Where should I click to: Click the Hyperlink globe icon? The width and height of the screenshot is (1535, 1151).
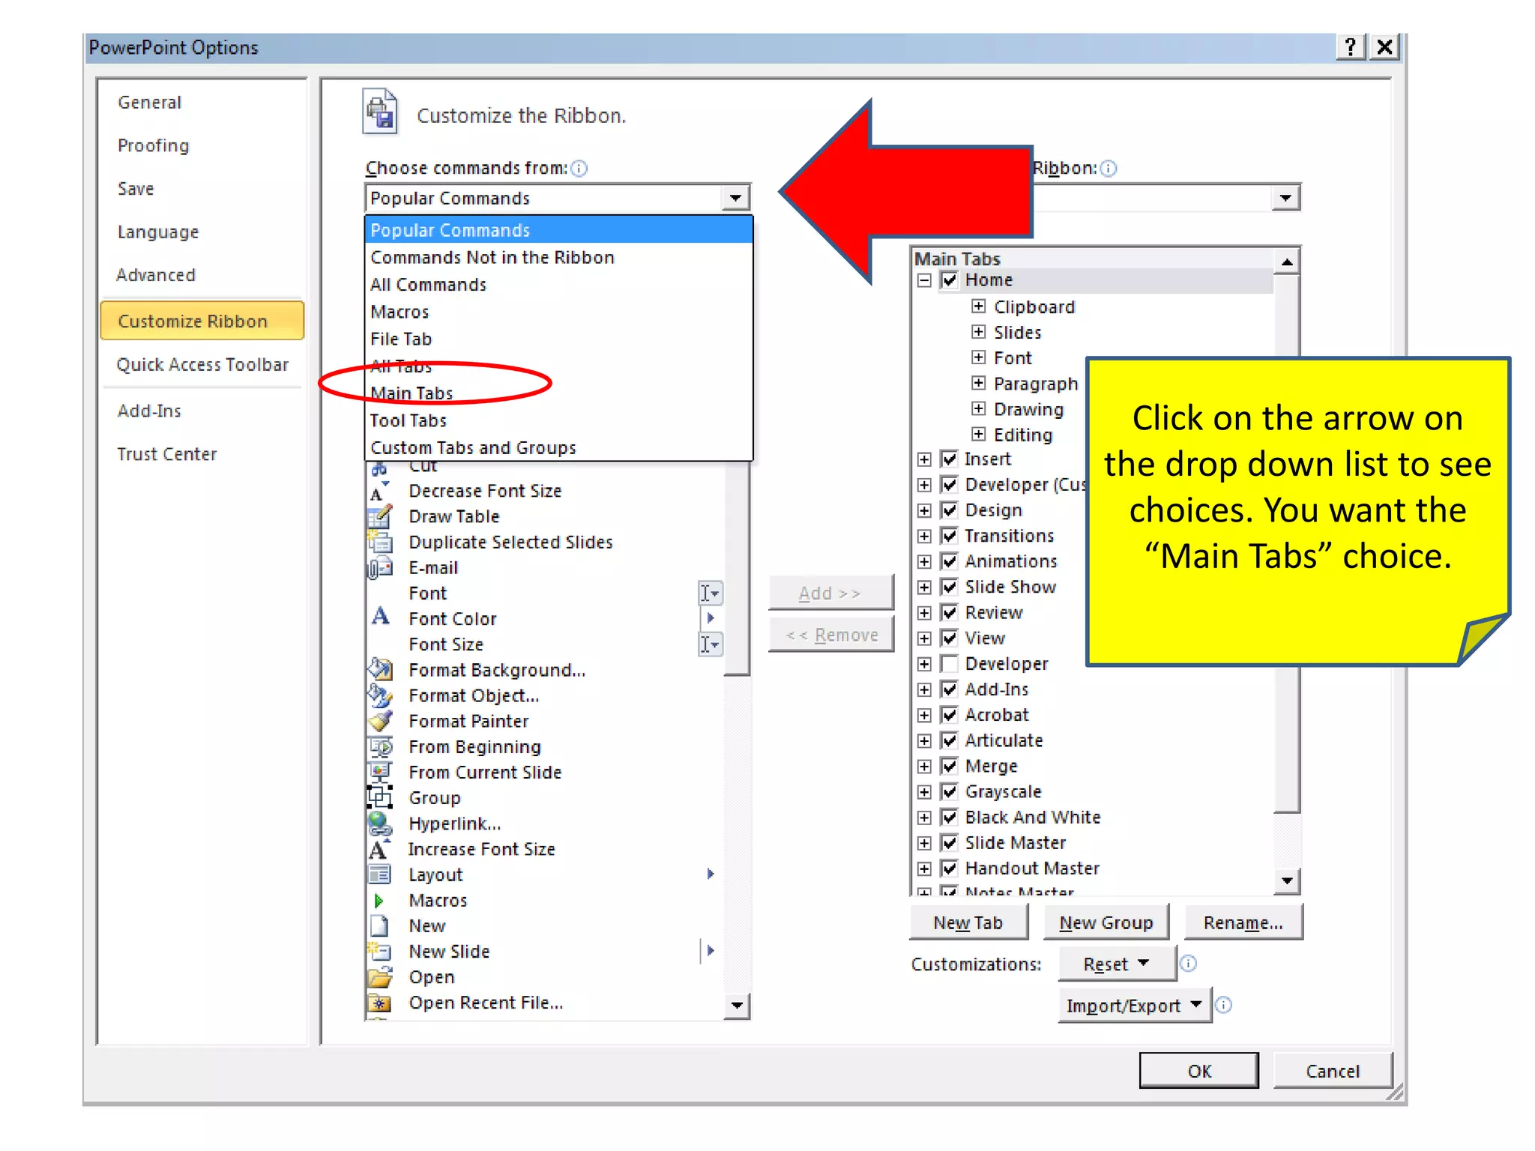(380, 824)
